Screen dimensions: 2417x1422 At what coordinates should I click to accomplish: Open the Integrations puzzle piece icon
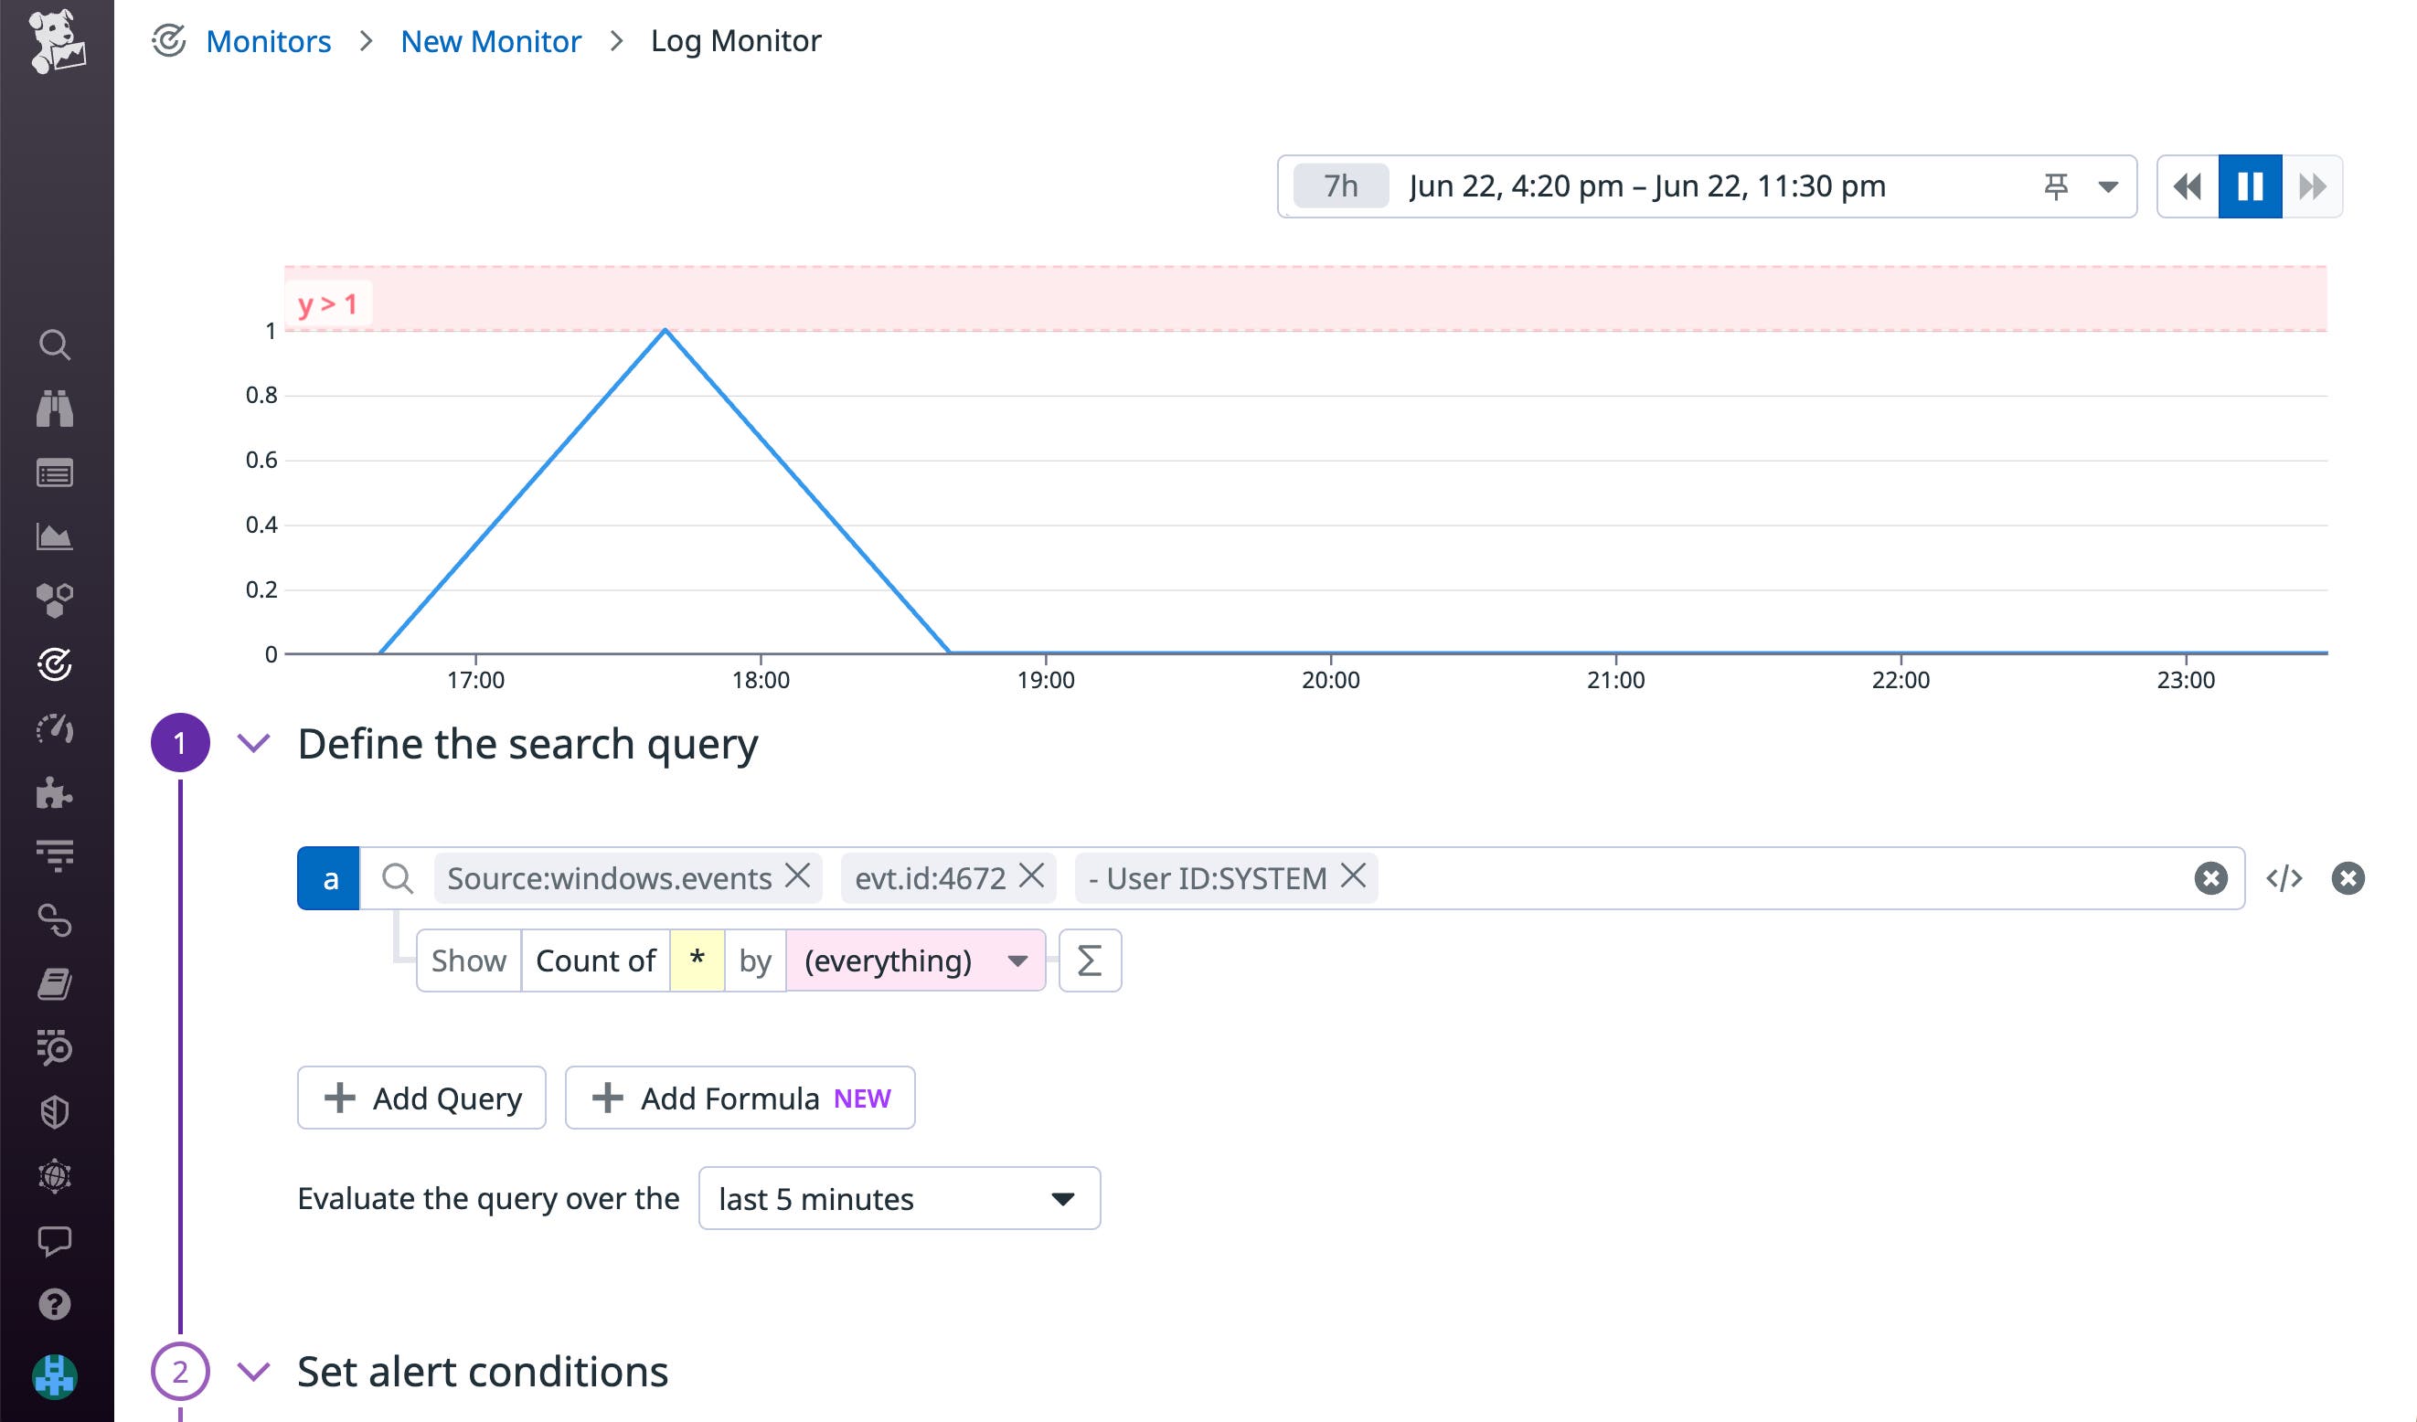55,793
